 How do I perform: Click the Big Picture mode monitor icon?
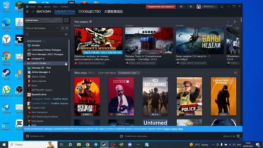222,7
